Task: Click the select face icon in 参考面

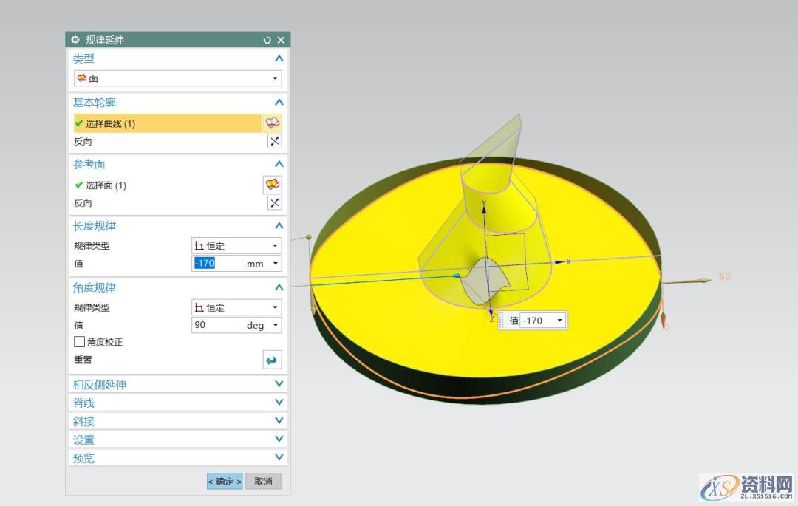Action: click(273, 185)
